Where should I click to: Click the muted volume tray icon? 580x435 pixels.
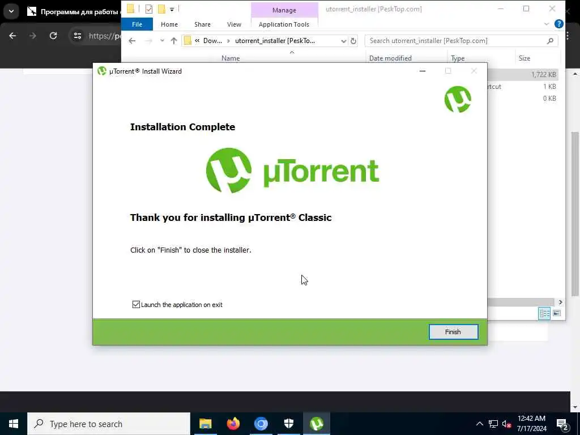(506, 424)
